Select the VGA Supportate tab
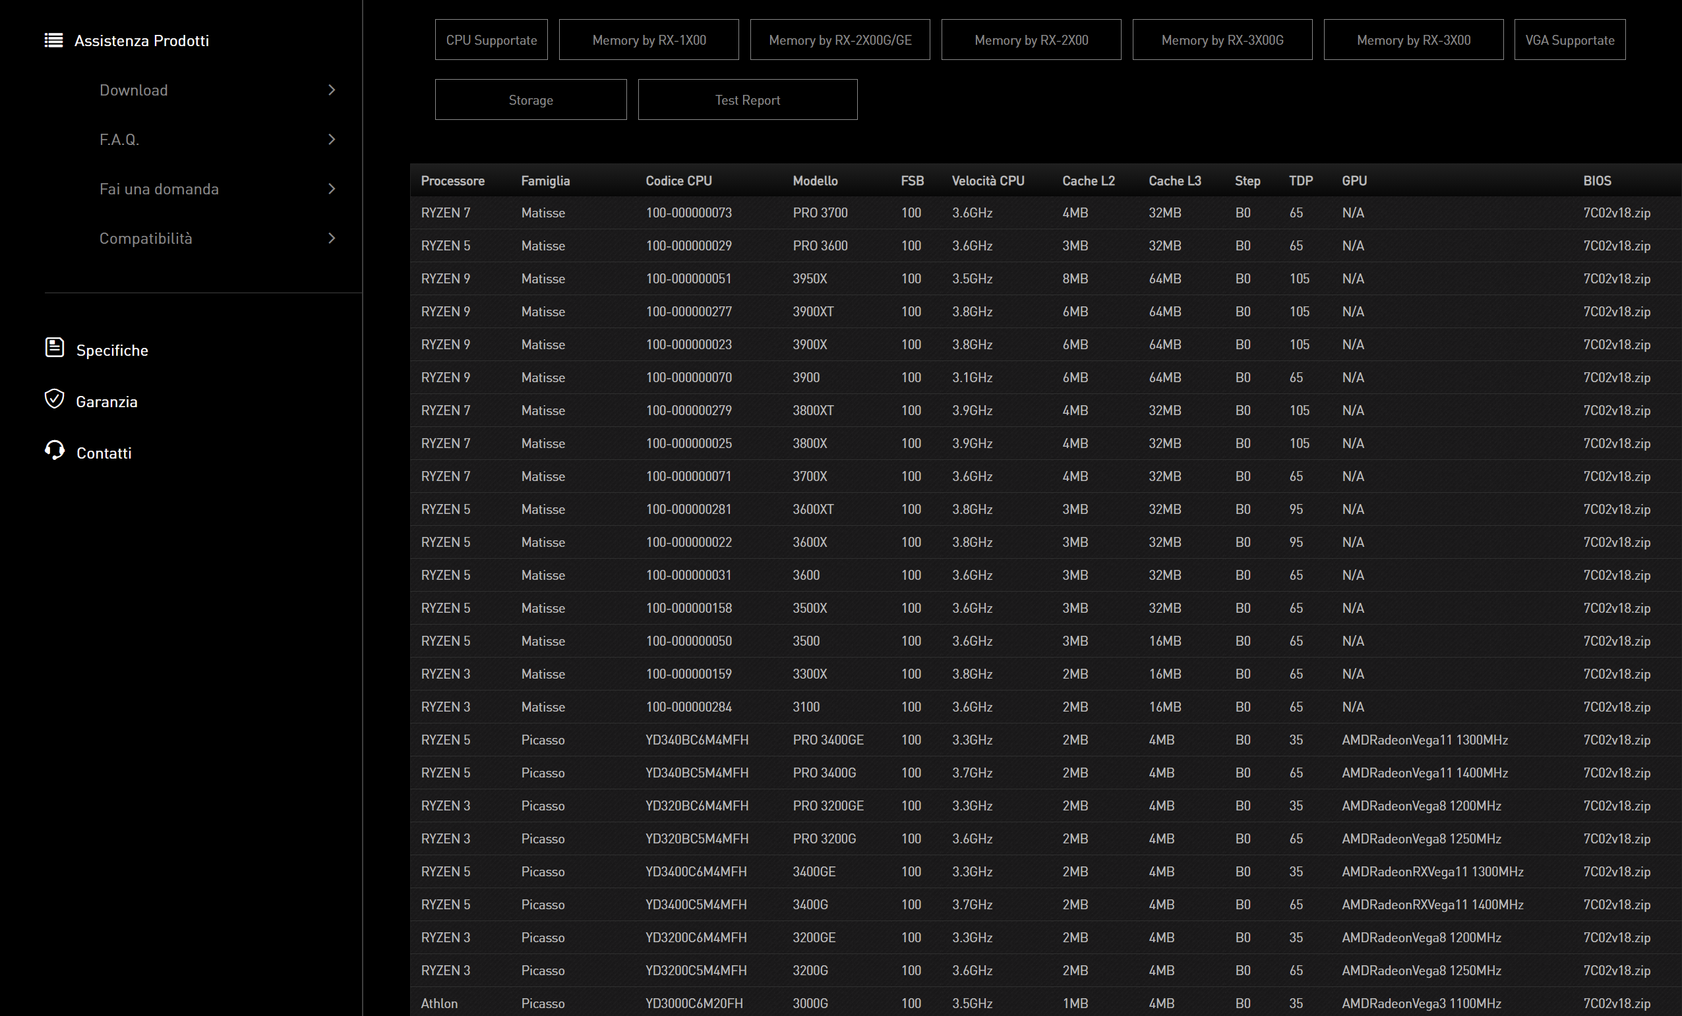 1570,40
